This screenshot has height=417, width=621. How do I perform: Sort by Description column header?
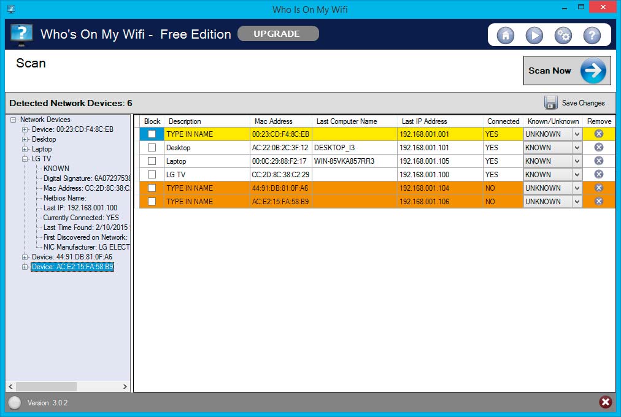point(207,121)
